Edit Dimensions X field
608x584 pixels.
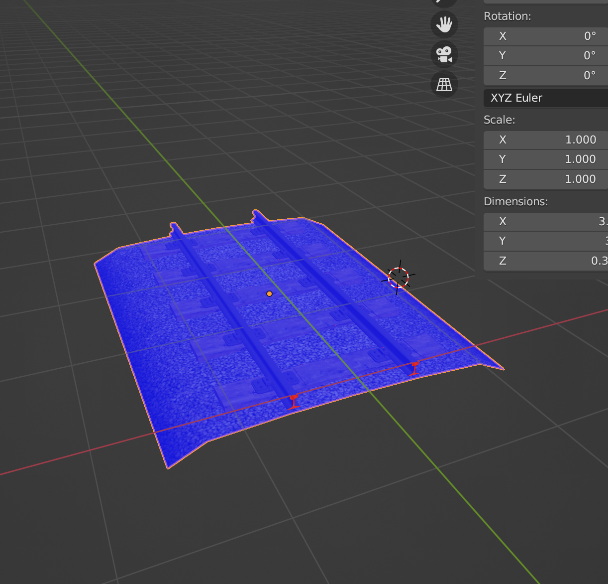click(x=546, y=222)
